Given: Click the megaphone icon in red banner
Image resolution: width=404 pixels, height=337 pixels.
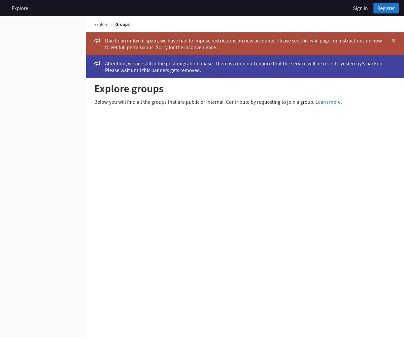Looking at the screenshot, I should click(97, 41).
